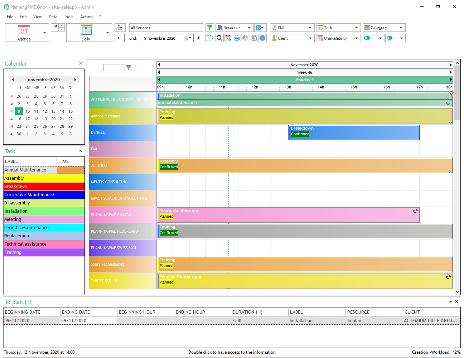
Task: Click recurrence icon on Annual Maintenance bar
Action: coord(448,103)
